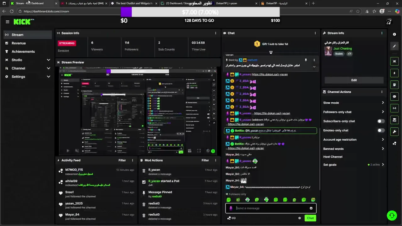Screen dimensions: 402x226
Task: Click the channel points icon below the chat input
Action: (229, 218)
